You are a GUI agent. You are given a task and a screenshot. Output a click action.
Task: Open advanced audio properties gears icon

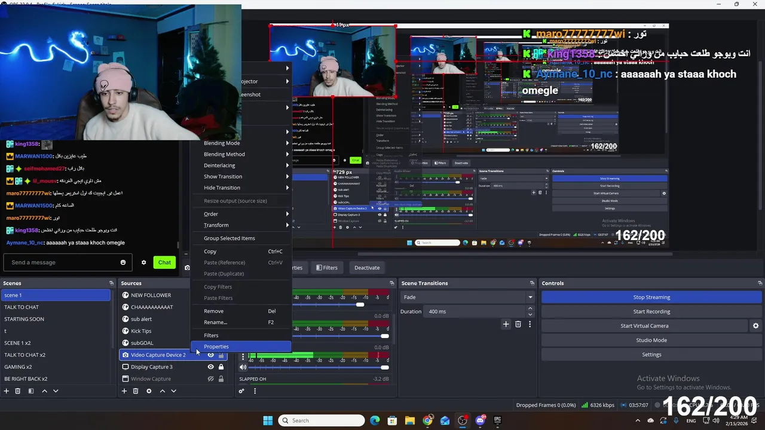pos(241,391)
